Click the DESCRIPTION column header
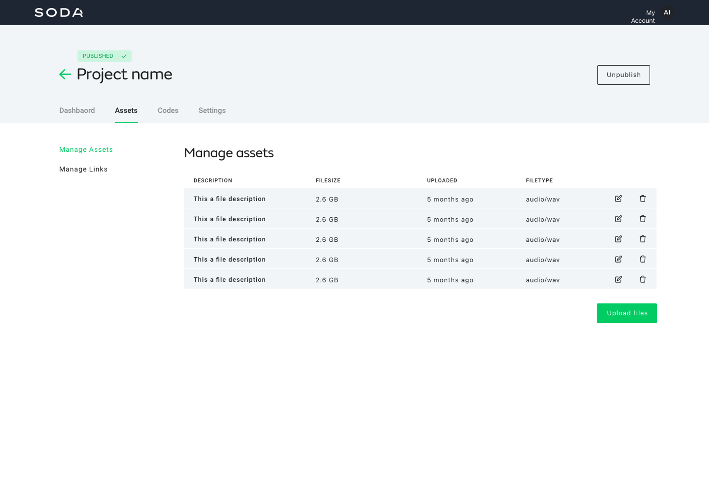The height and width of the screenshot is (504, 709). point(213,180)
